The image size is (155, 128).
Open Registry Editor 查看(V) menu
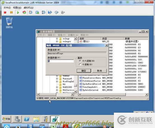pos(62,35)
